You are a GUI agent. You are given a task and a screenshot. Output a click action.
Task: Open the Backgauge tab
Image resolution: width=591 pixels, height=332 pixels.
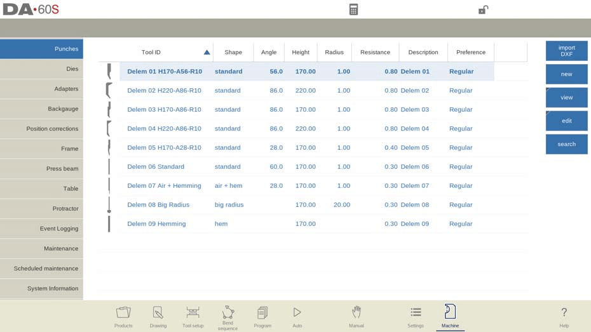click(x=41, y=109)
